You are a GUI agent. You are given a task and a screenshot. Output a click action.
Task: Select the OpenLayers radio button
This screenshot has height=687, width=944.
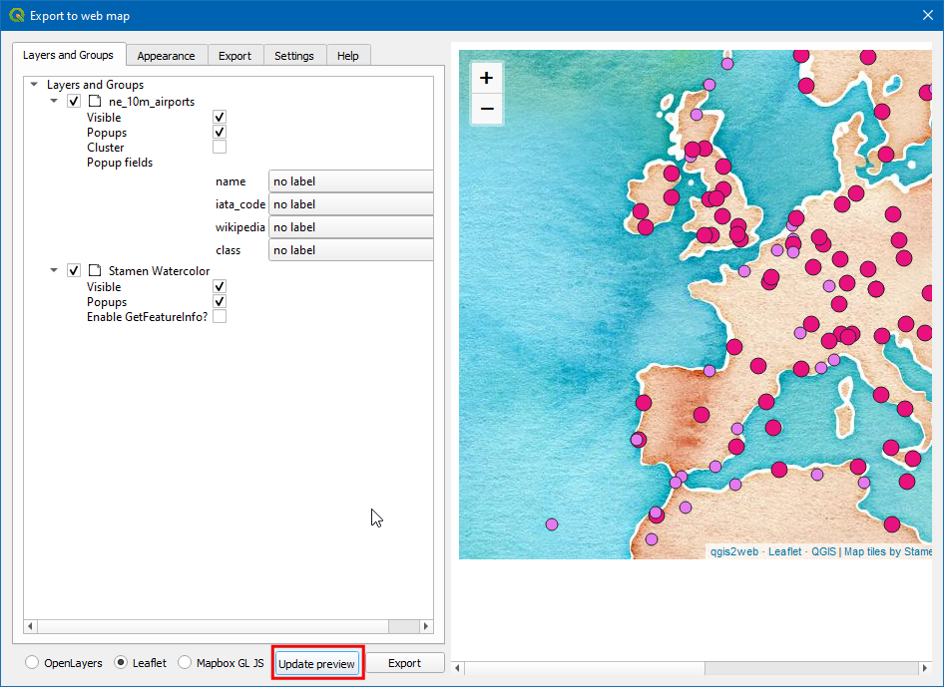pyautogui.click(x=33, y=663)
